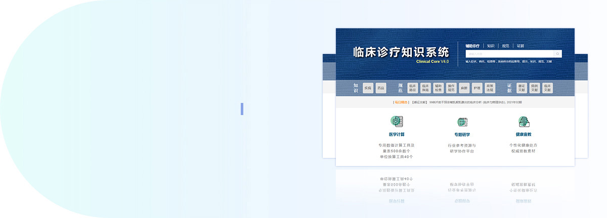Open the 药品 knowledge button

[381, 88]
